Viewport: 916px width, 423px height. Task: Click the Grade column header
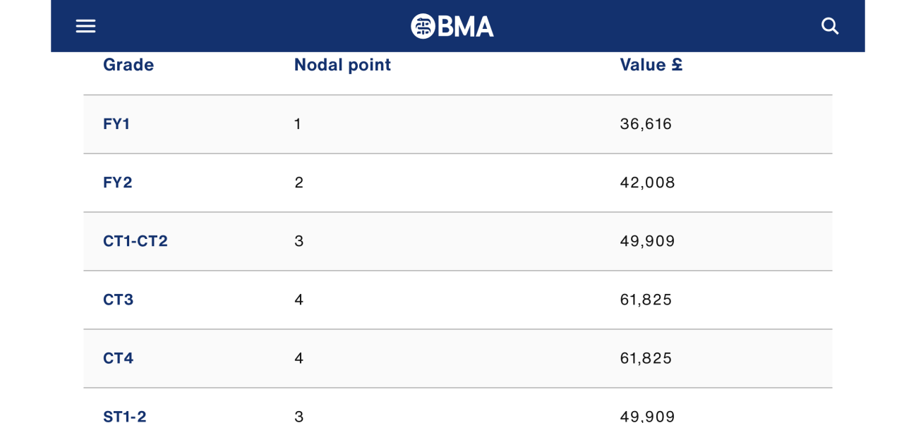tap(128, 65)
